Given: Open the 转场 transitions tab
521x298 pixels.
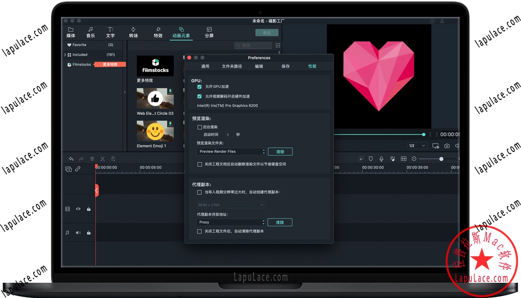Looking at the screenshot, I should (134, 32).
